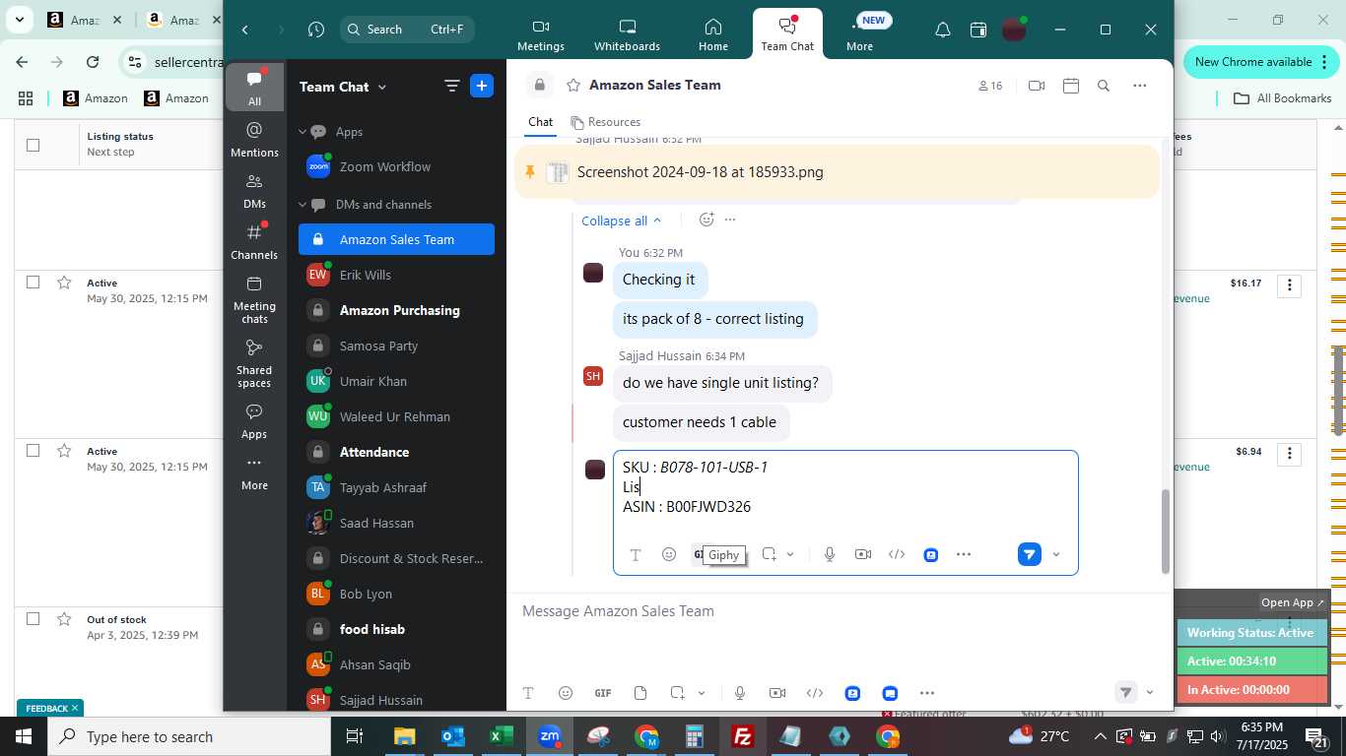The height and width of the screenshot is (756, 1346).
Task: Record video message in the edit box
Action: click(x=863, y=554)
